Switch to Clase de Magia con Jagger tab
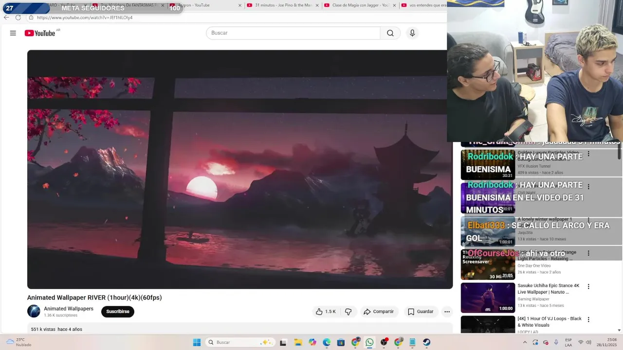 360,5
